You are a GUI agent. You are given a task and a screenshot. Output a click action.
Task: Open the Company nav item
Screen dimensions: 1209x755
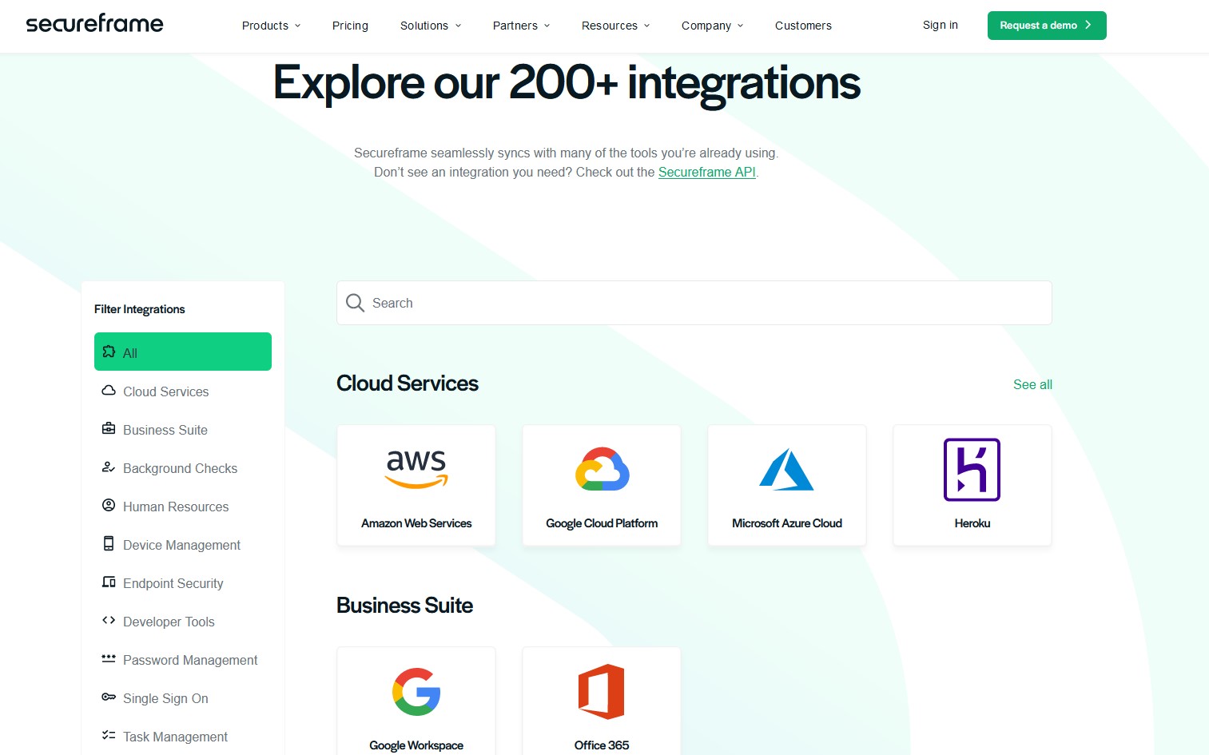(706, 26)
